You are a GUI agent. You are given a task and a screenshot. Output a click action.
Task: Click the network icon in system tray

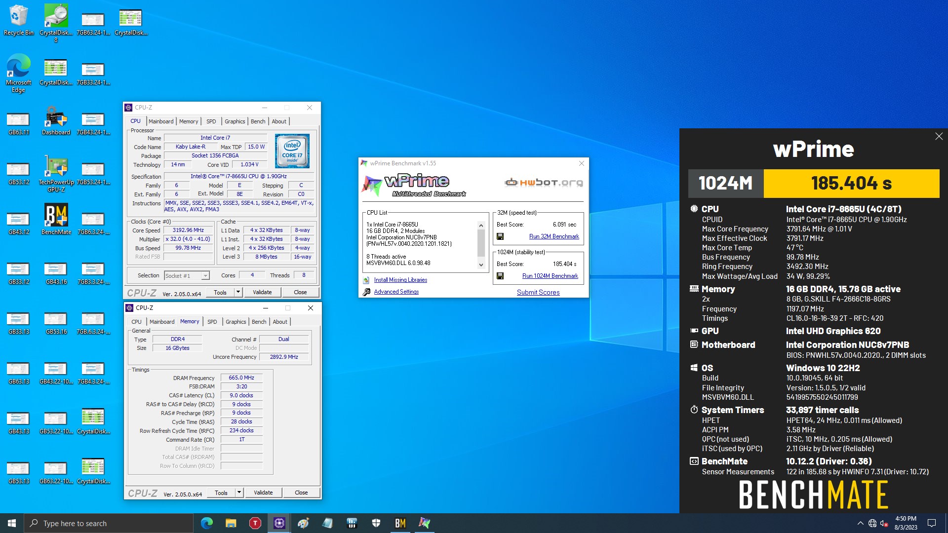[x=872, y=523]
